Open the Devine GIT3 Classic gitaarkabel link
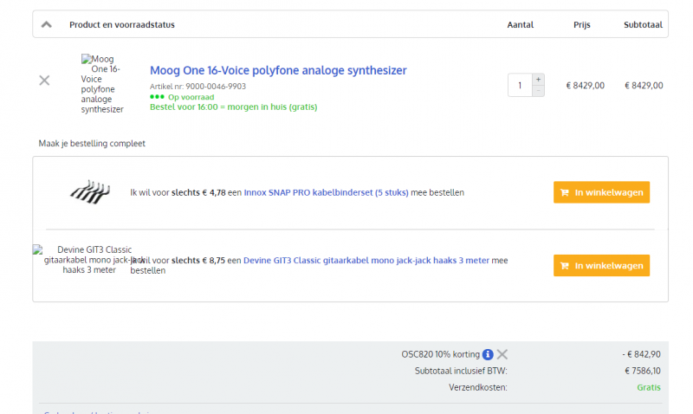The height and width of the screenshot is (414, 693). coord(366,261)
